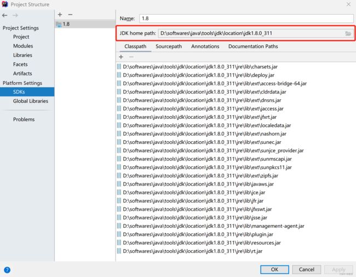Select the rt.jar classpath row
356x277 pixels.
pos(236,251)
